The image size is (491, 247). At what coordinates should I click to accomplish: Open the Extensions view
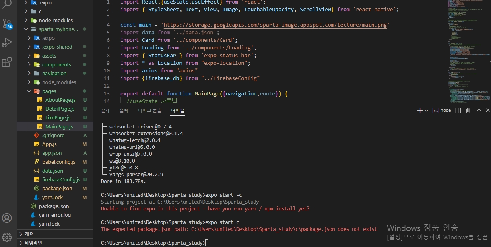(x=7, y=62)
